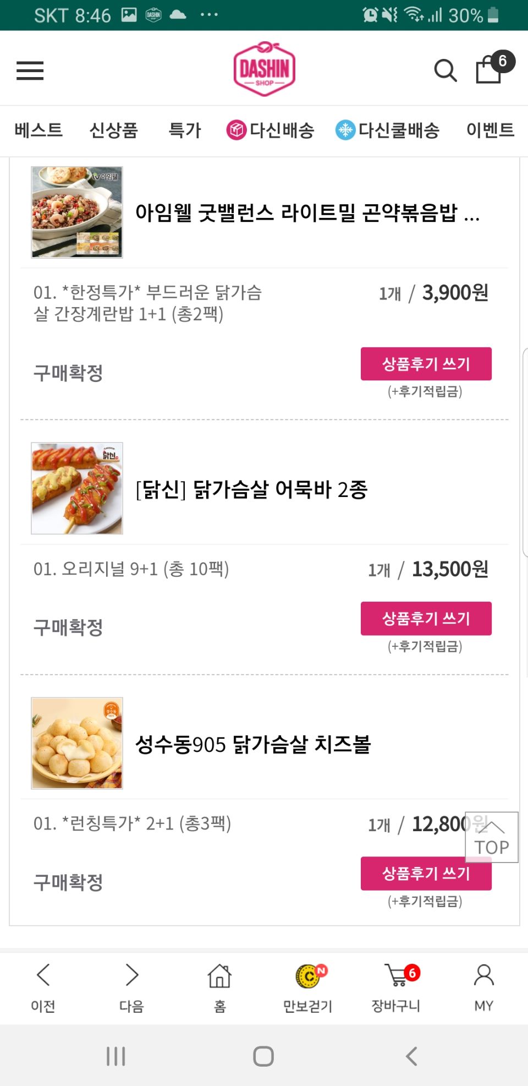Open 성수동905 닭가슴살 치즈볼 thumbnail
This screenshot has height=1086, width=528.
coord(77,743)
